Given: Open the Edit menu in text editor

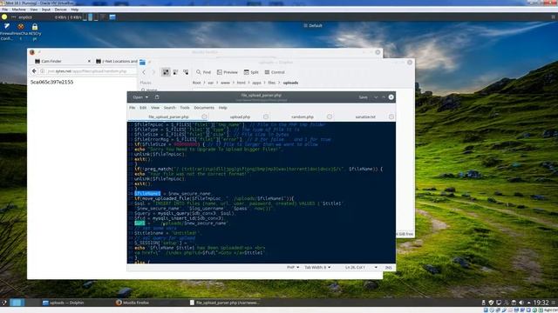Looking at the screenshot, I should (x=143, y=108).
